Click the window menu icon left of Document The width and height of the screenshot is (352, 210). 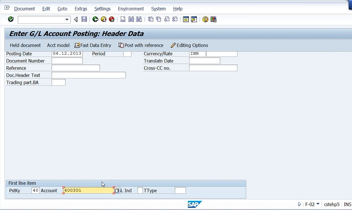click(7, 8)
